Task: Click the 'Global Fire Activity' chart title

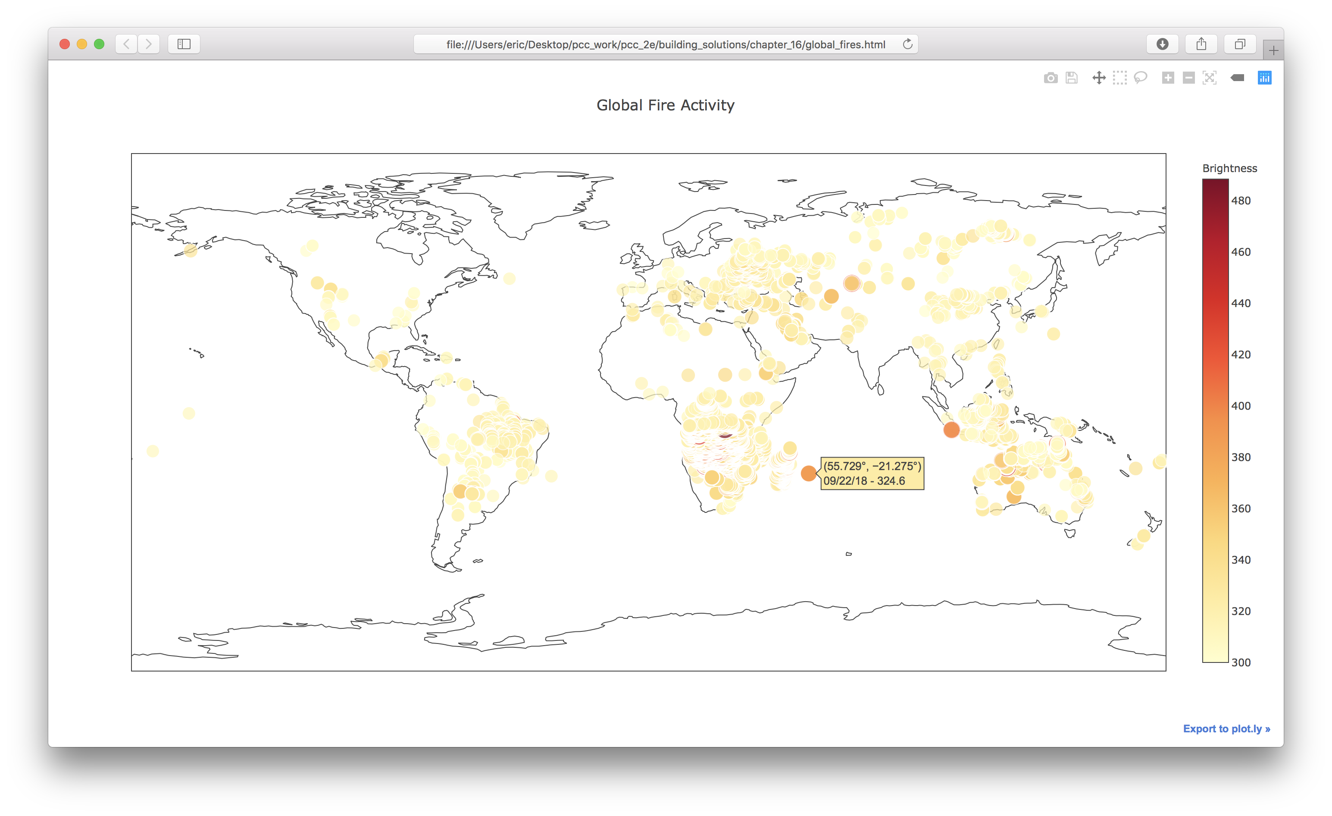Action: coord(666,105)
